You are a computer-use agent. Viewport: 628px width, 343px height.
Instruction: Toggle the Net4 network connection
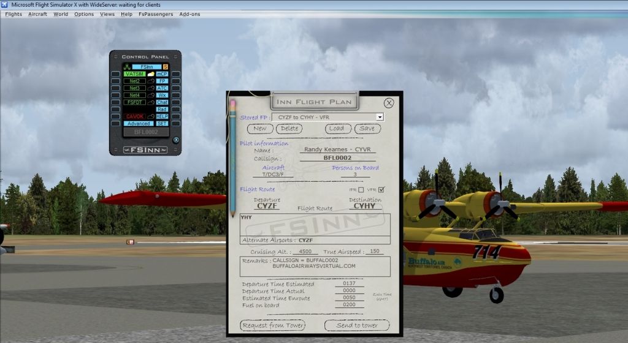(134, 95)
